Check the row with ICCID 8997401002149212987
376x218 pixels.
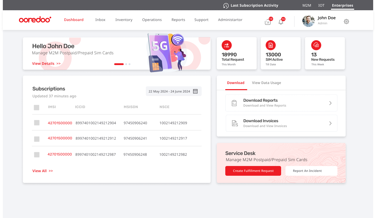point(37,155)
